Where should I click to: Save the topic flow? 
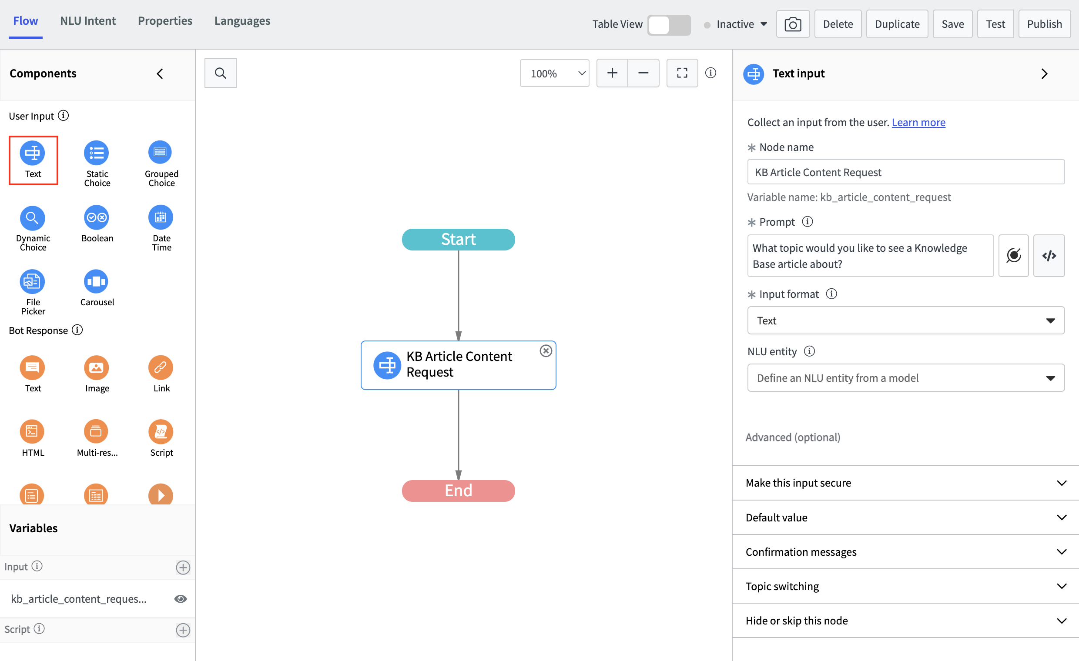click(952, 24)
